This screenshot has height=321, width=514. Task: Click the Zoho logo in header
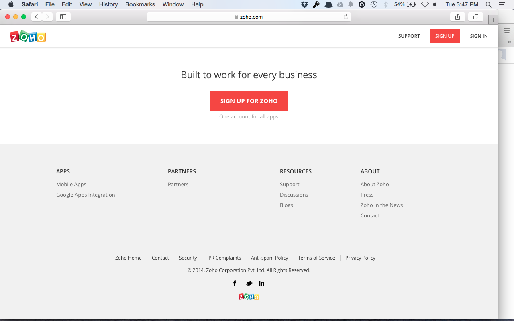tap(28, 37)
